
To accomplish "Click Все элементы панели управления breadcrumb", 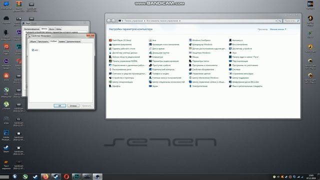I will coord(162,21).
